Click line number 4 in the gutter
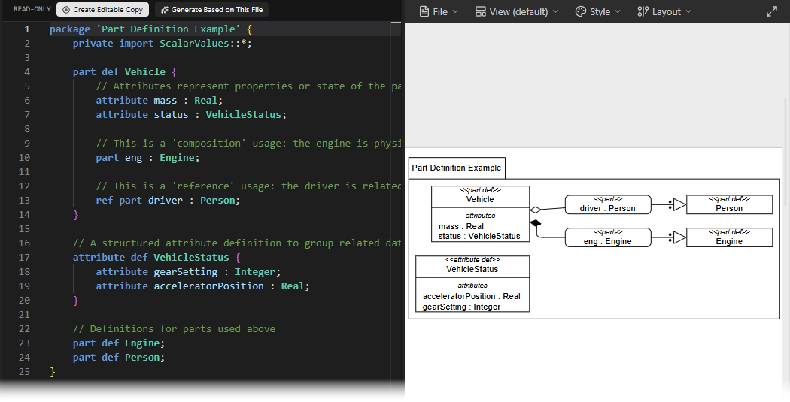The height and width of the screenshot is (402, 790). pyautogui.click(x=27, y=72)
